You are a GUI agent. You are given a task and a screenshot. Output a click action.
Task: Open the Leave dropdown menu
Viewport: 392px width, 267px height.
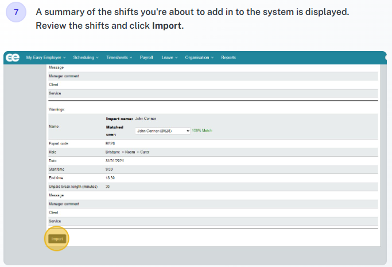point(169,57)
